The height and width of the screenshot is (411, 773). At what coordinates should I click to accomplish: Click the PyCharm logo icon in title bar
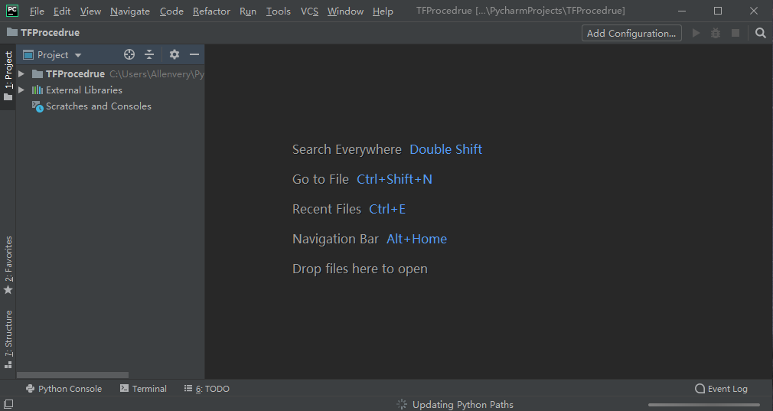click(x=11, y=11)
